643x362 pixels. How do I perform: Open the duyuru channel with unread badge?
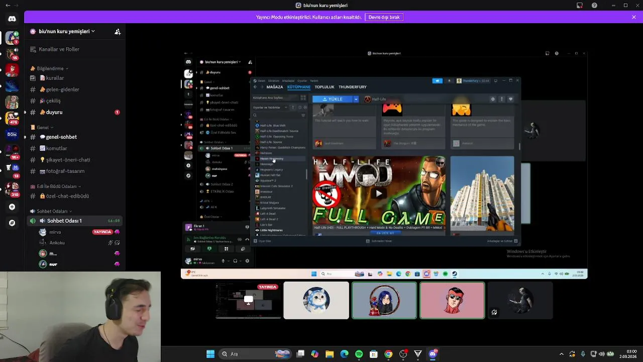point(74,112)
